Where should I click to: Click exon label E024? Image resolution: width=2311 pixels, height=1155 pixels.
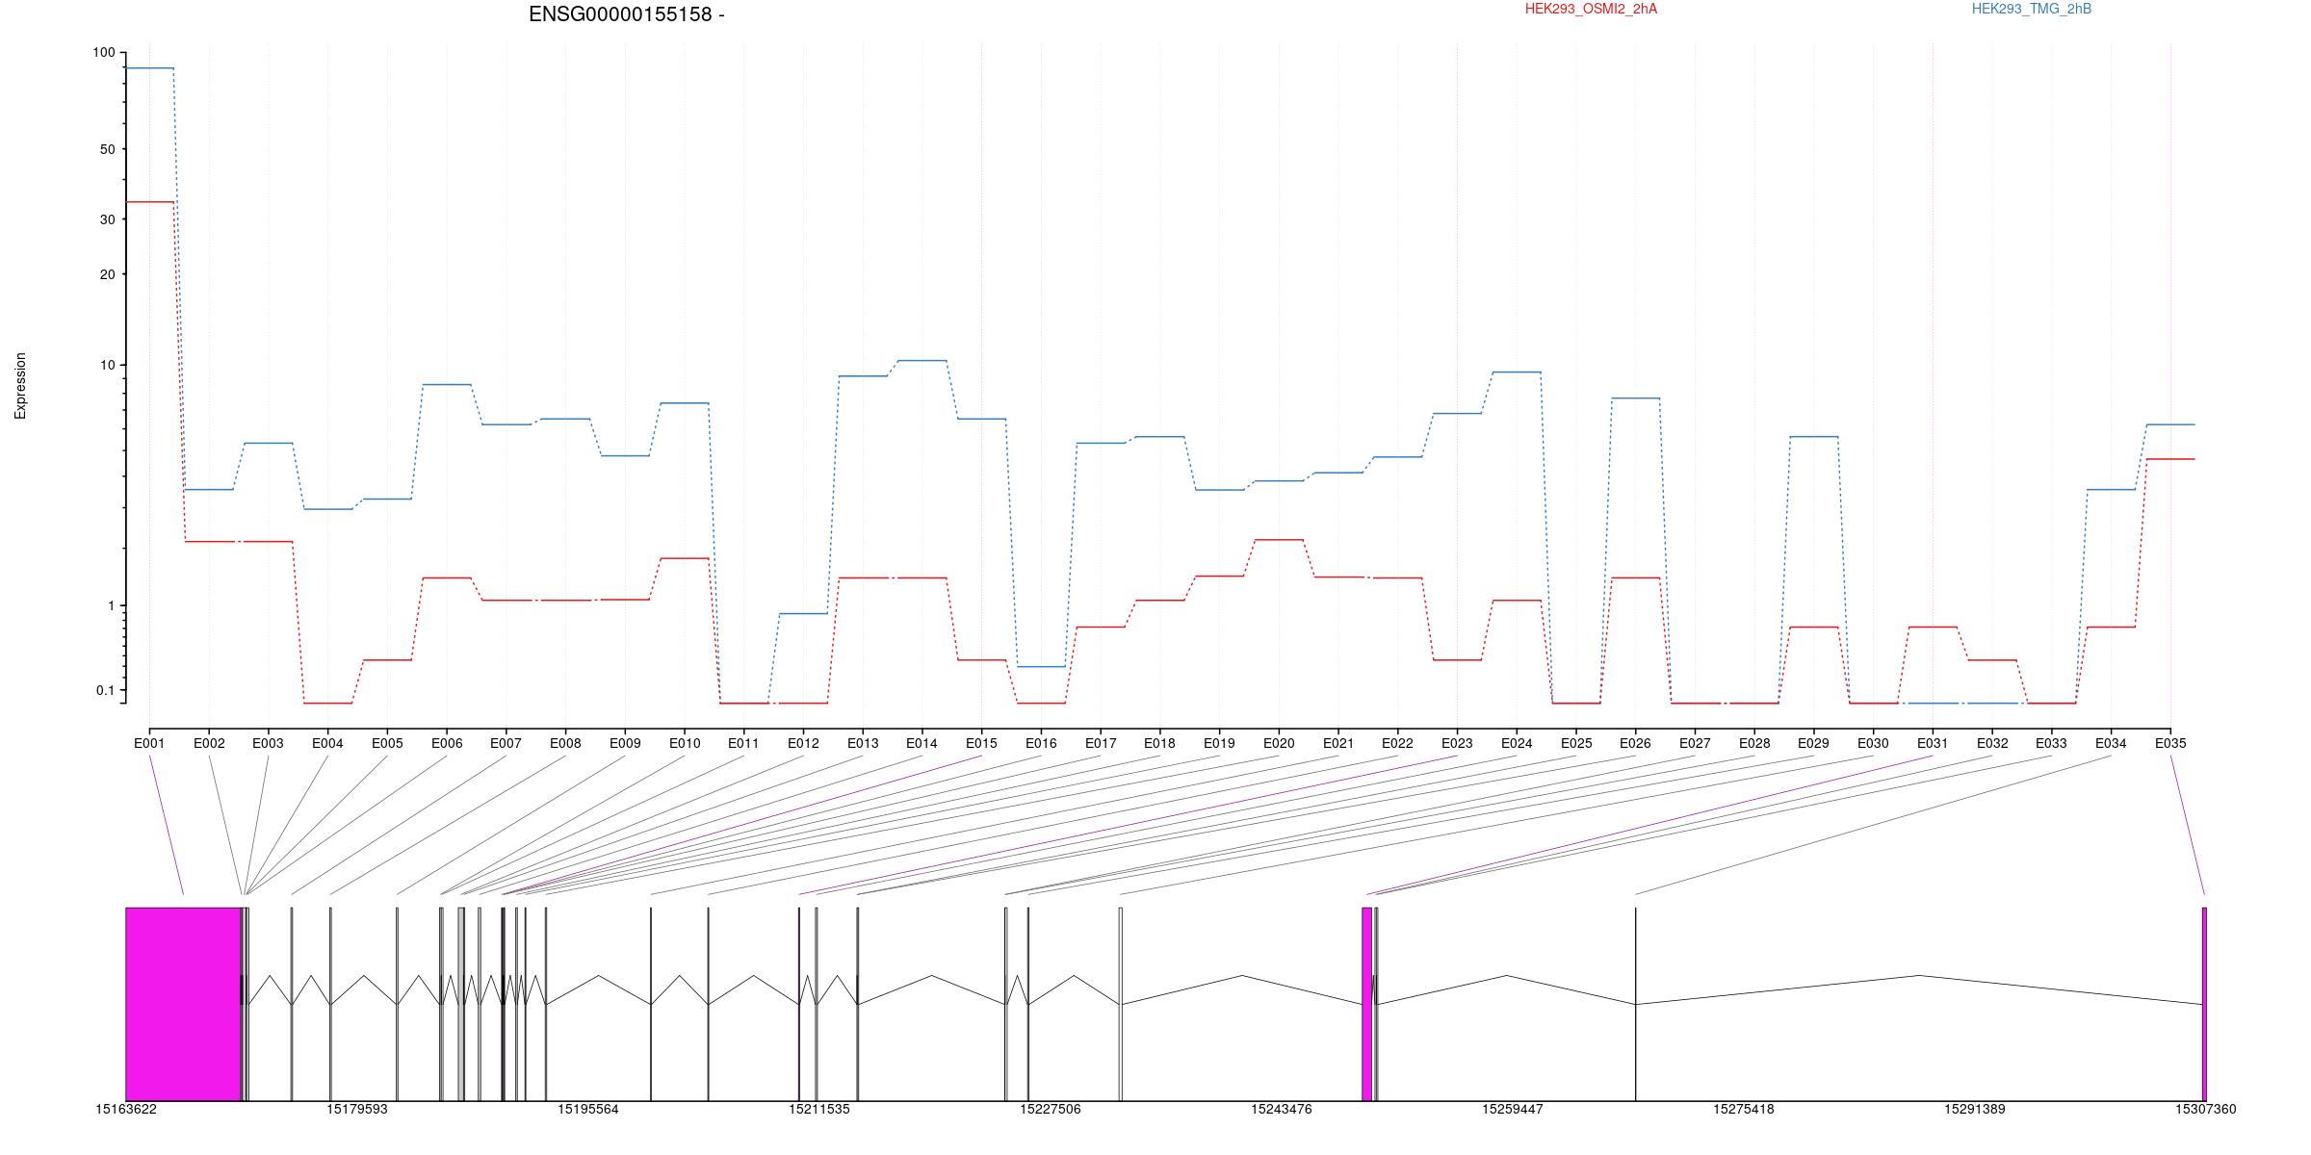click(x=1517, y=743)
